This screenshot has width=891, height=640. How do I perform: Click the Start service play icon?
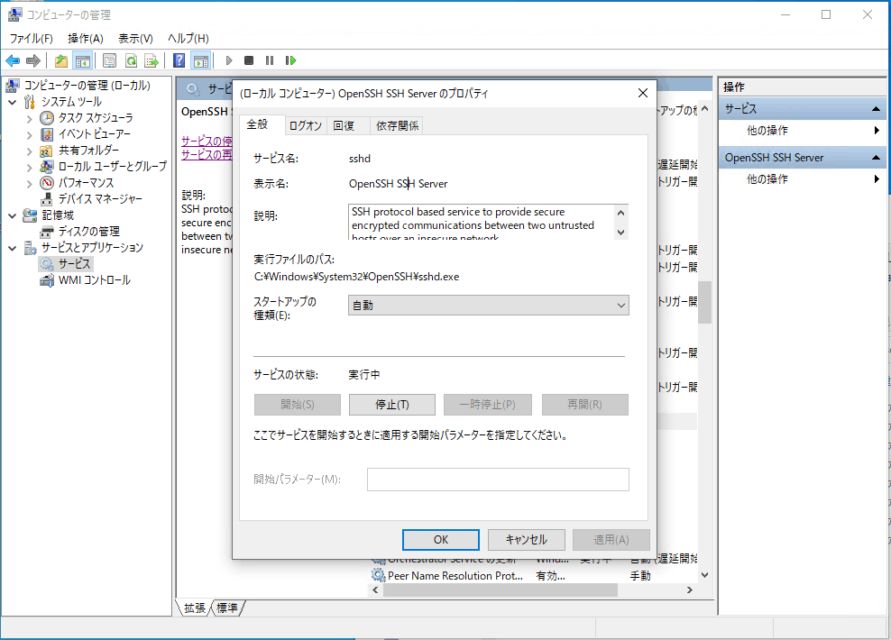(229, 60)
